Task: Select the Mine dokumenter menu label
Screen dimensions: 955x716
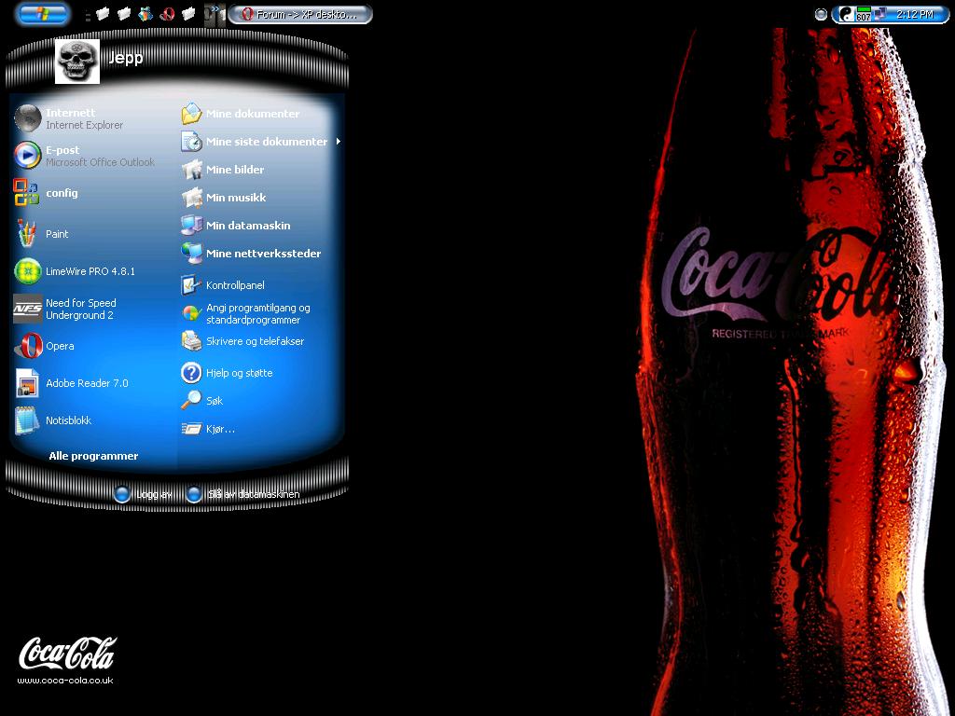Action: click(x=253, y=114)
